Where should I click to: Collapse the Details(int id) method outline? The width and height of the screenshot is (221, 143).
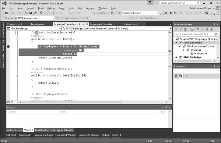(x=17, y=76)
